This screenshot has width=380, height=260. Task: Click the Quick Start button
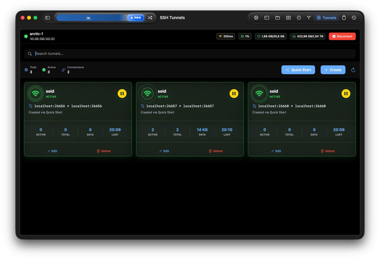point(298,70)
